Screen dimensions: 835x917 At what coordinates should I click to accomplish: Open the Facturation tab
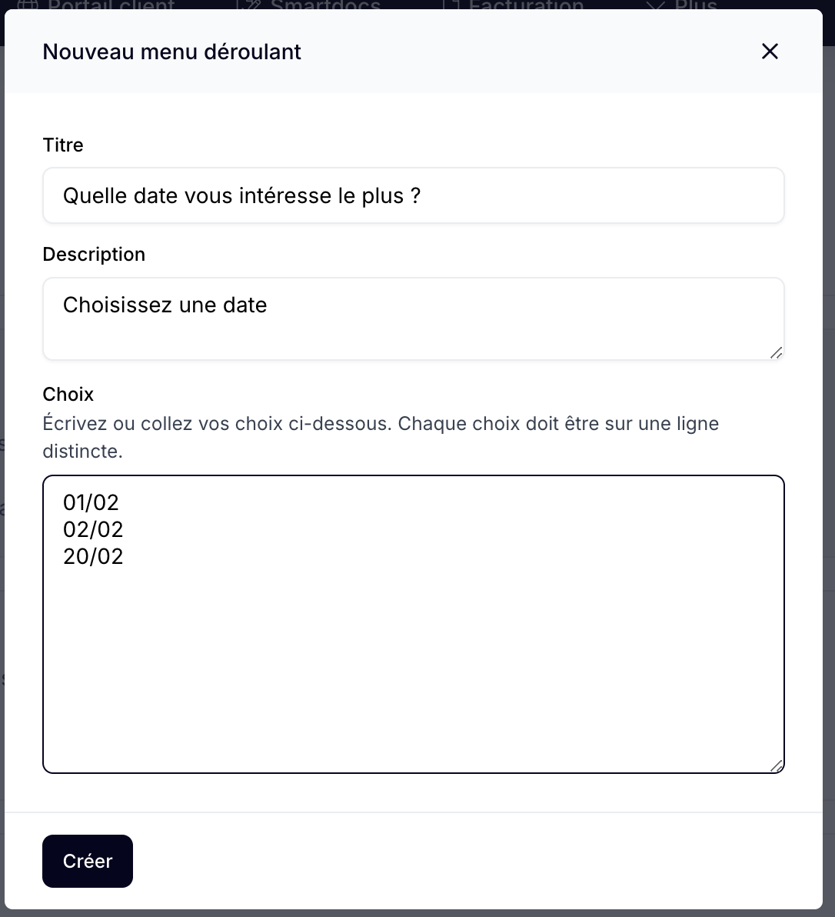(x=514, y=5)
